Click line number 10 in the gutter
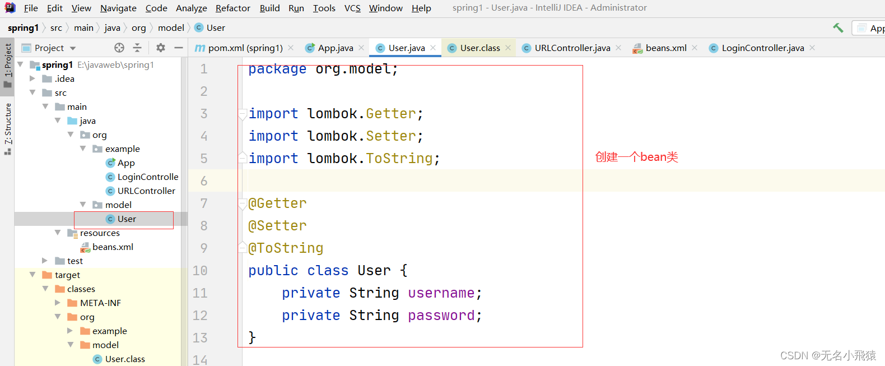Image resolution: width=885 pixels, height=366 pixels. [x=200, y=271]
